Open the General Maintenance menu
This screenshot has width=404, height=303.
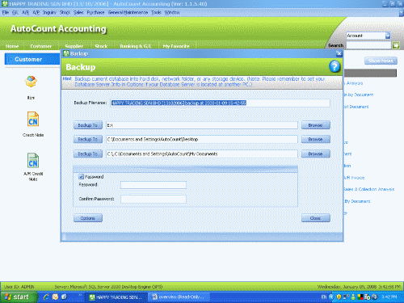pos(128,12)
